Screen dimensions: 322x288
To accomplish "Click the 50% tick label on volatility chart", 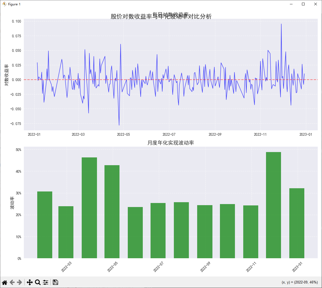I will point(18,150).
